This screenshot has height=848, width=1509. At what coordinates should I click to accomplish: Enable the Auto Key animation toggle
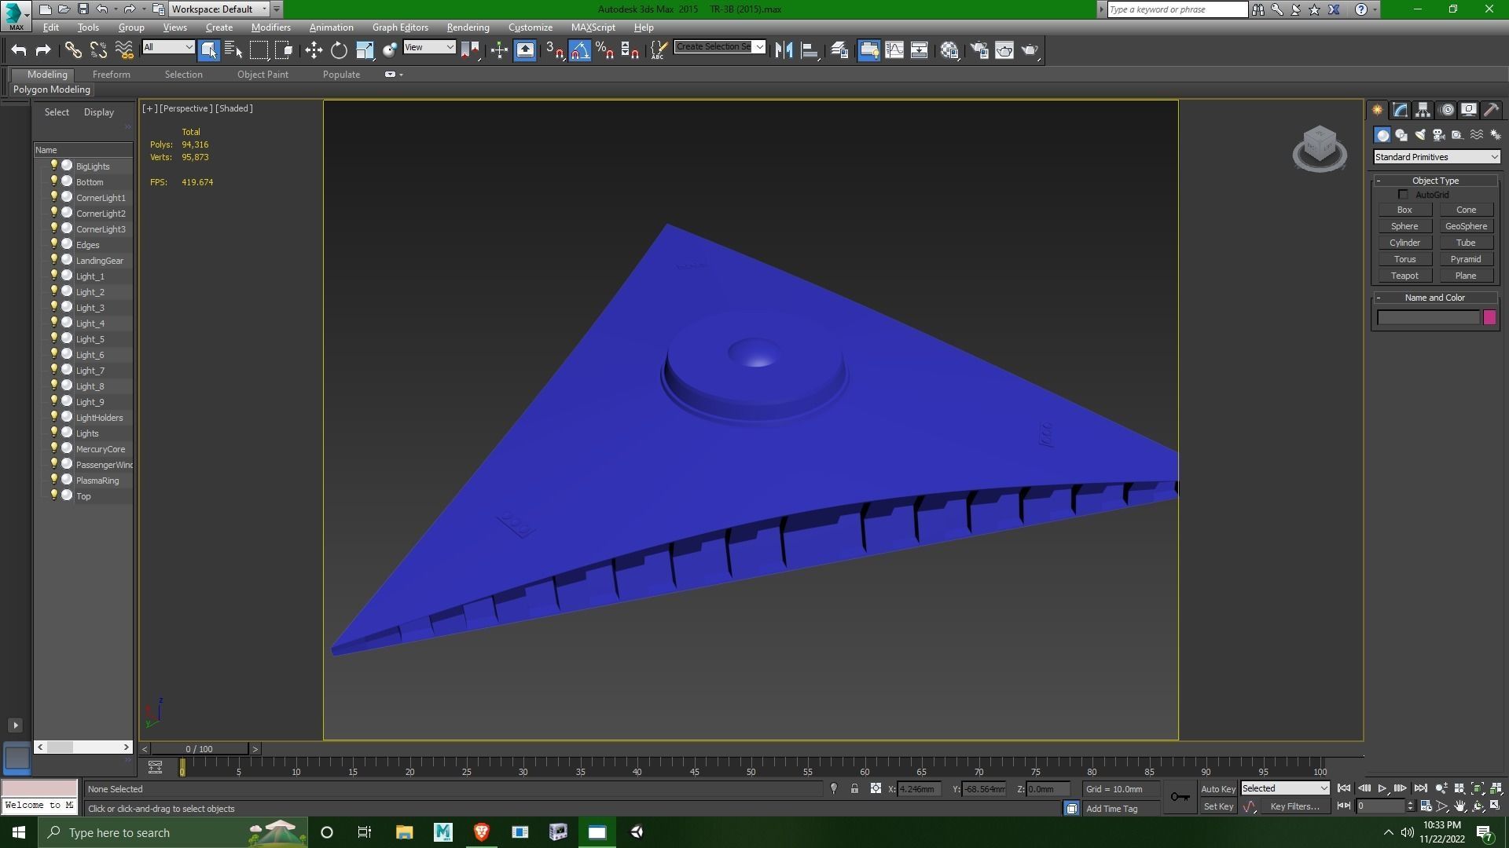tap(1218, 788)
